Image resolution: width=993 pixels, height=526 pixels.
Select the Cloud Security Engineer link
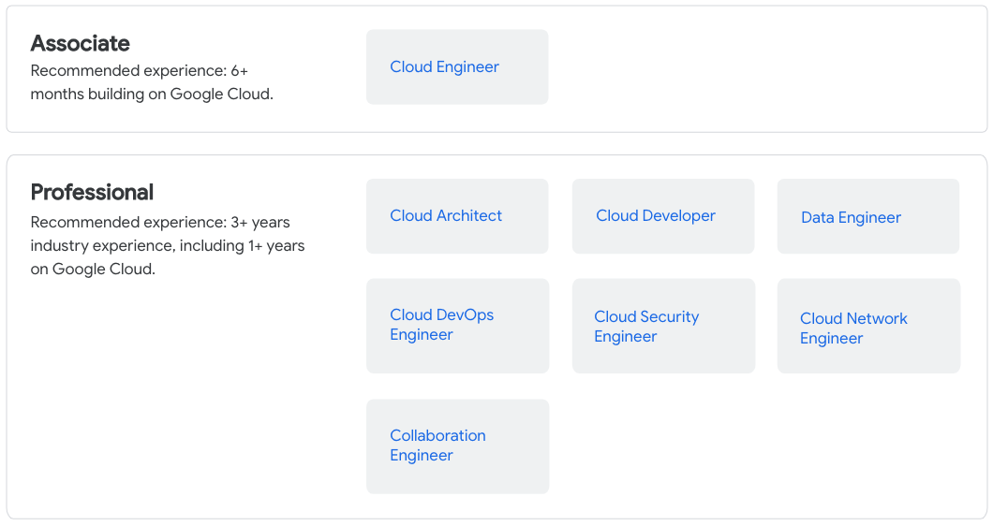click(x=645, y=327)
